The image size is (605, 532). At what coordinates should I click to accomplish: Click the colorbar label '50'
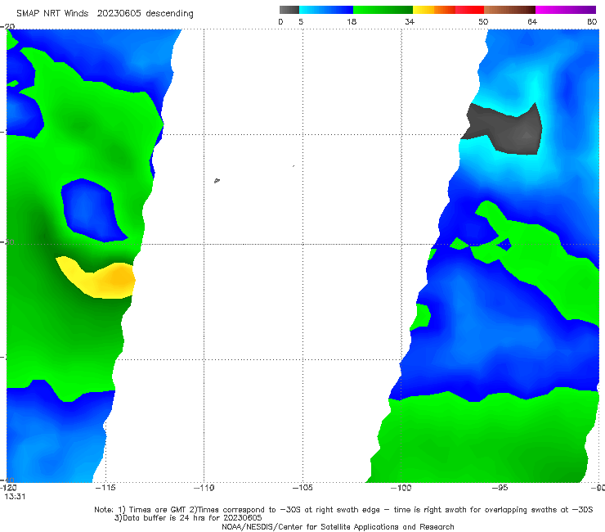click(483, 22)
